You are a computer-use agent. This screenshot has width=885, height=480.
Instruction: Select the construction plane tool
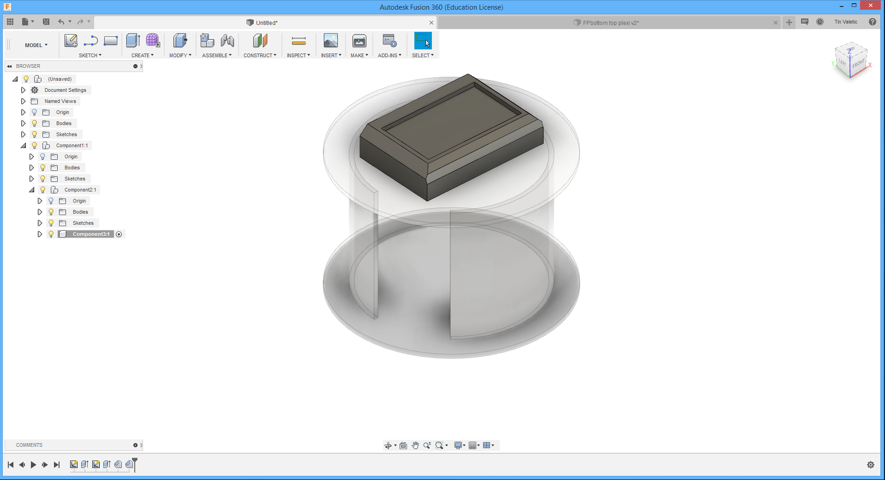pyautogui.click(x=260, y=41)
